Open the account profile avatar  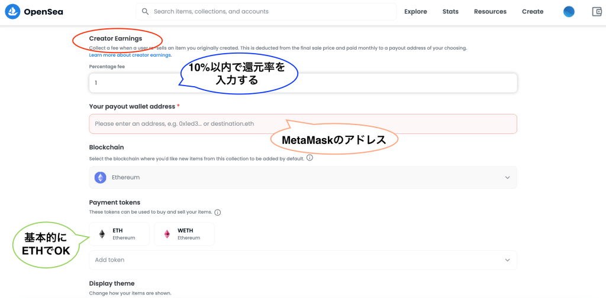(569, 12)
